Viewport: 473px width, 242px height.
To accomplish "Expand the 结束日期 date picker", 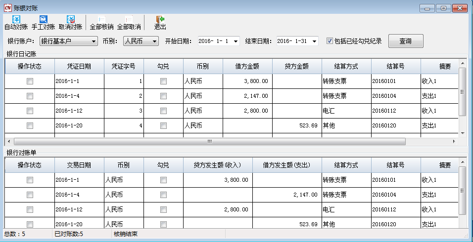I will (x=315, y=41).
